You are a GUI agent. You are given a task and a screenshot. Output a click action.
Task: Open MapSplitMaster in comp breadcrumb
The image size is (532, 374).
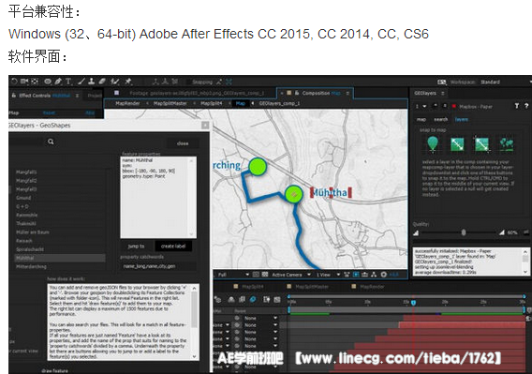click(170, 103)
